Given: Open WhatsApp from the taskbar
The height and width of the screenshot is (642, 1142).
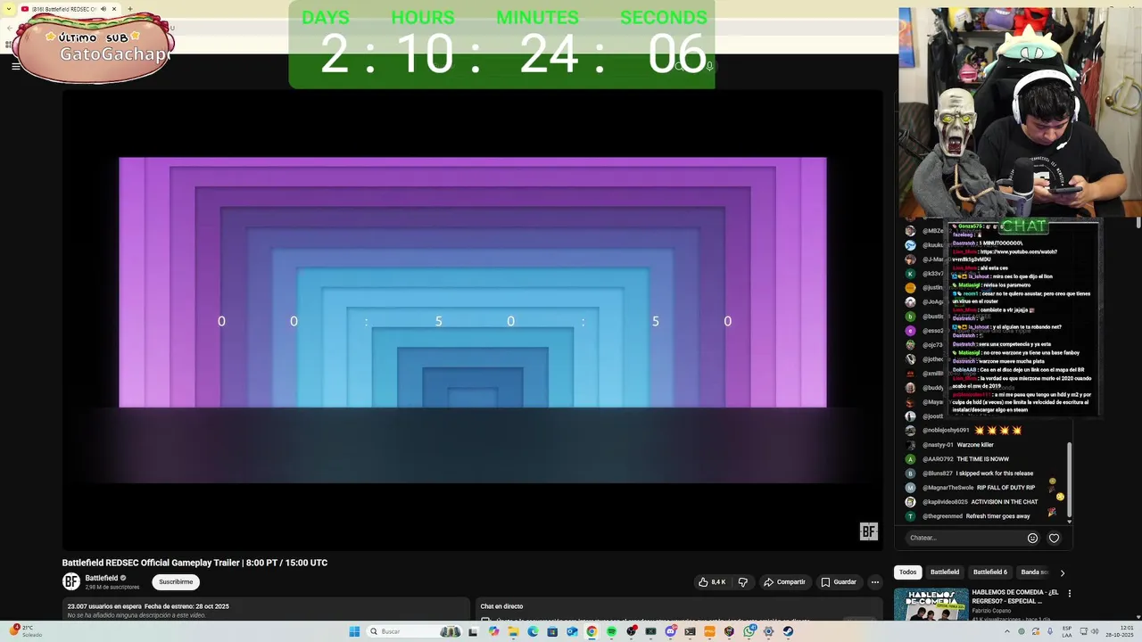Looking at the screenshot, I should (x=749, y=631).
